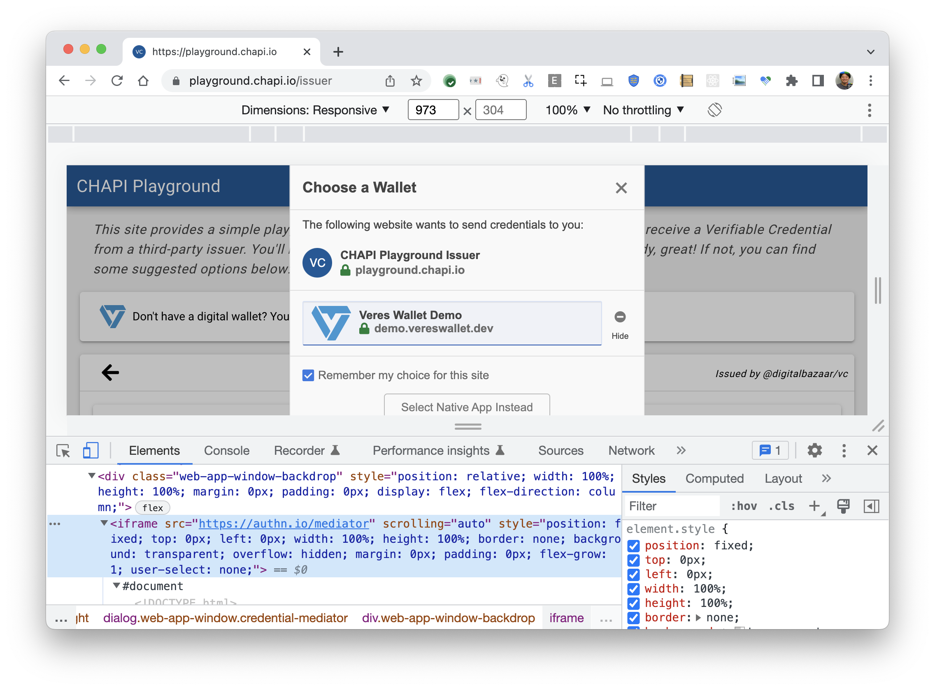The height and width of the screenshot is (690, 935).
Task: Open the Dimensions: Responsive dropdown
Action: click(x=316, y=110)
